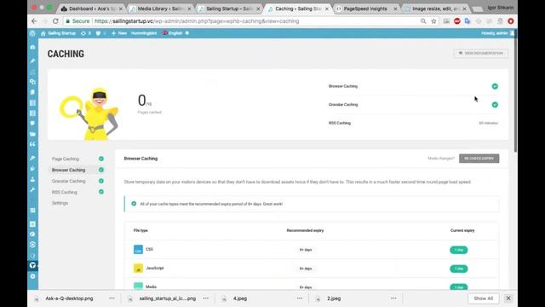Open downloaded file 4.jpeg
The image size is (545, 307).
240,298
